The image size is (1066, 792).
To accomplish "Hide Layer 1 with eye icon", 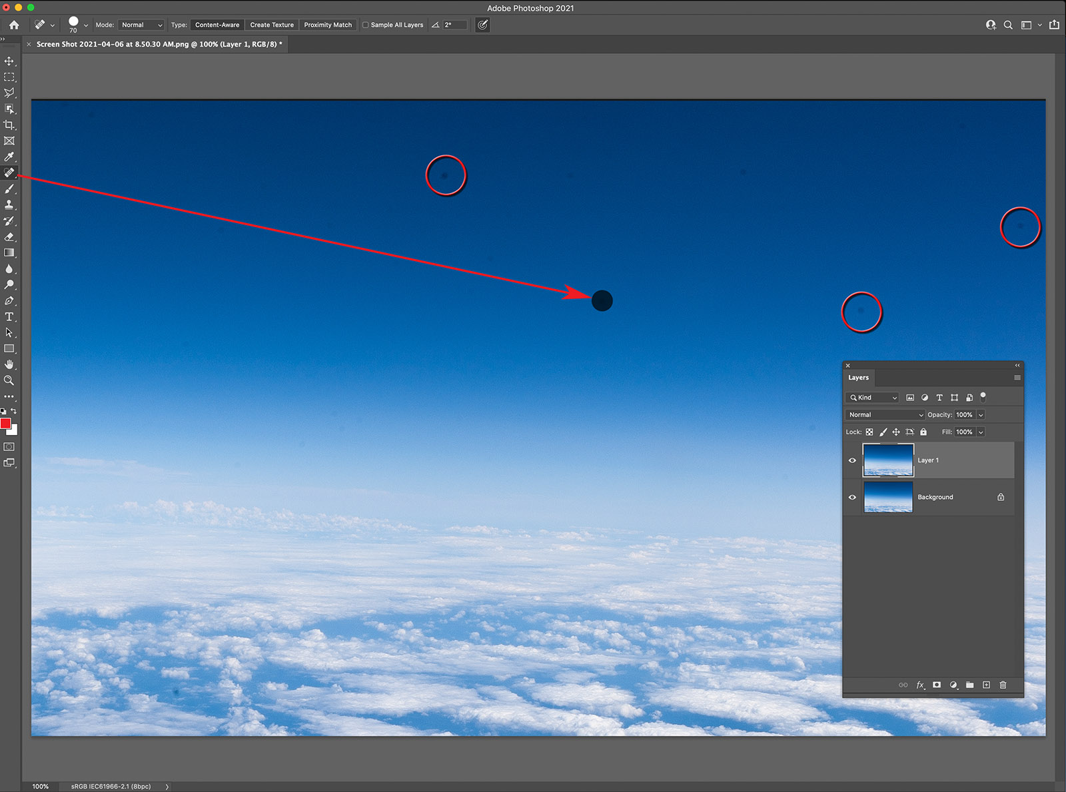I will coord(852,460).
